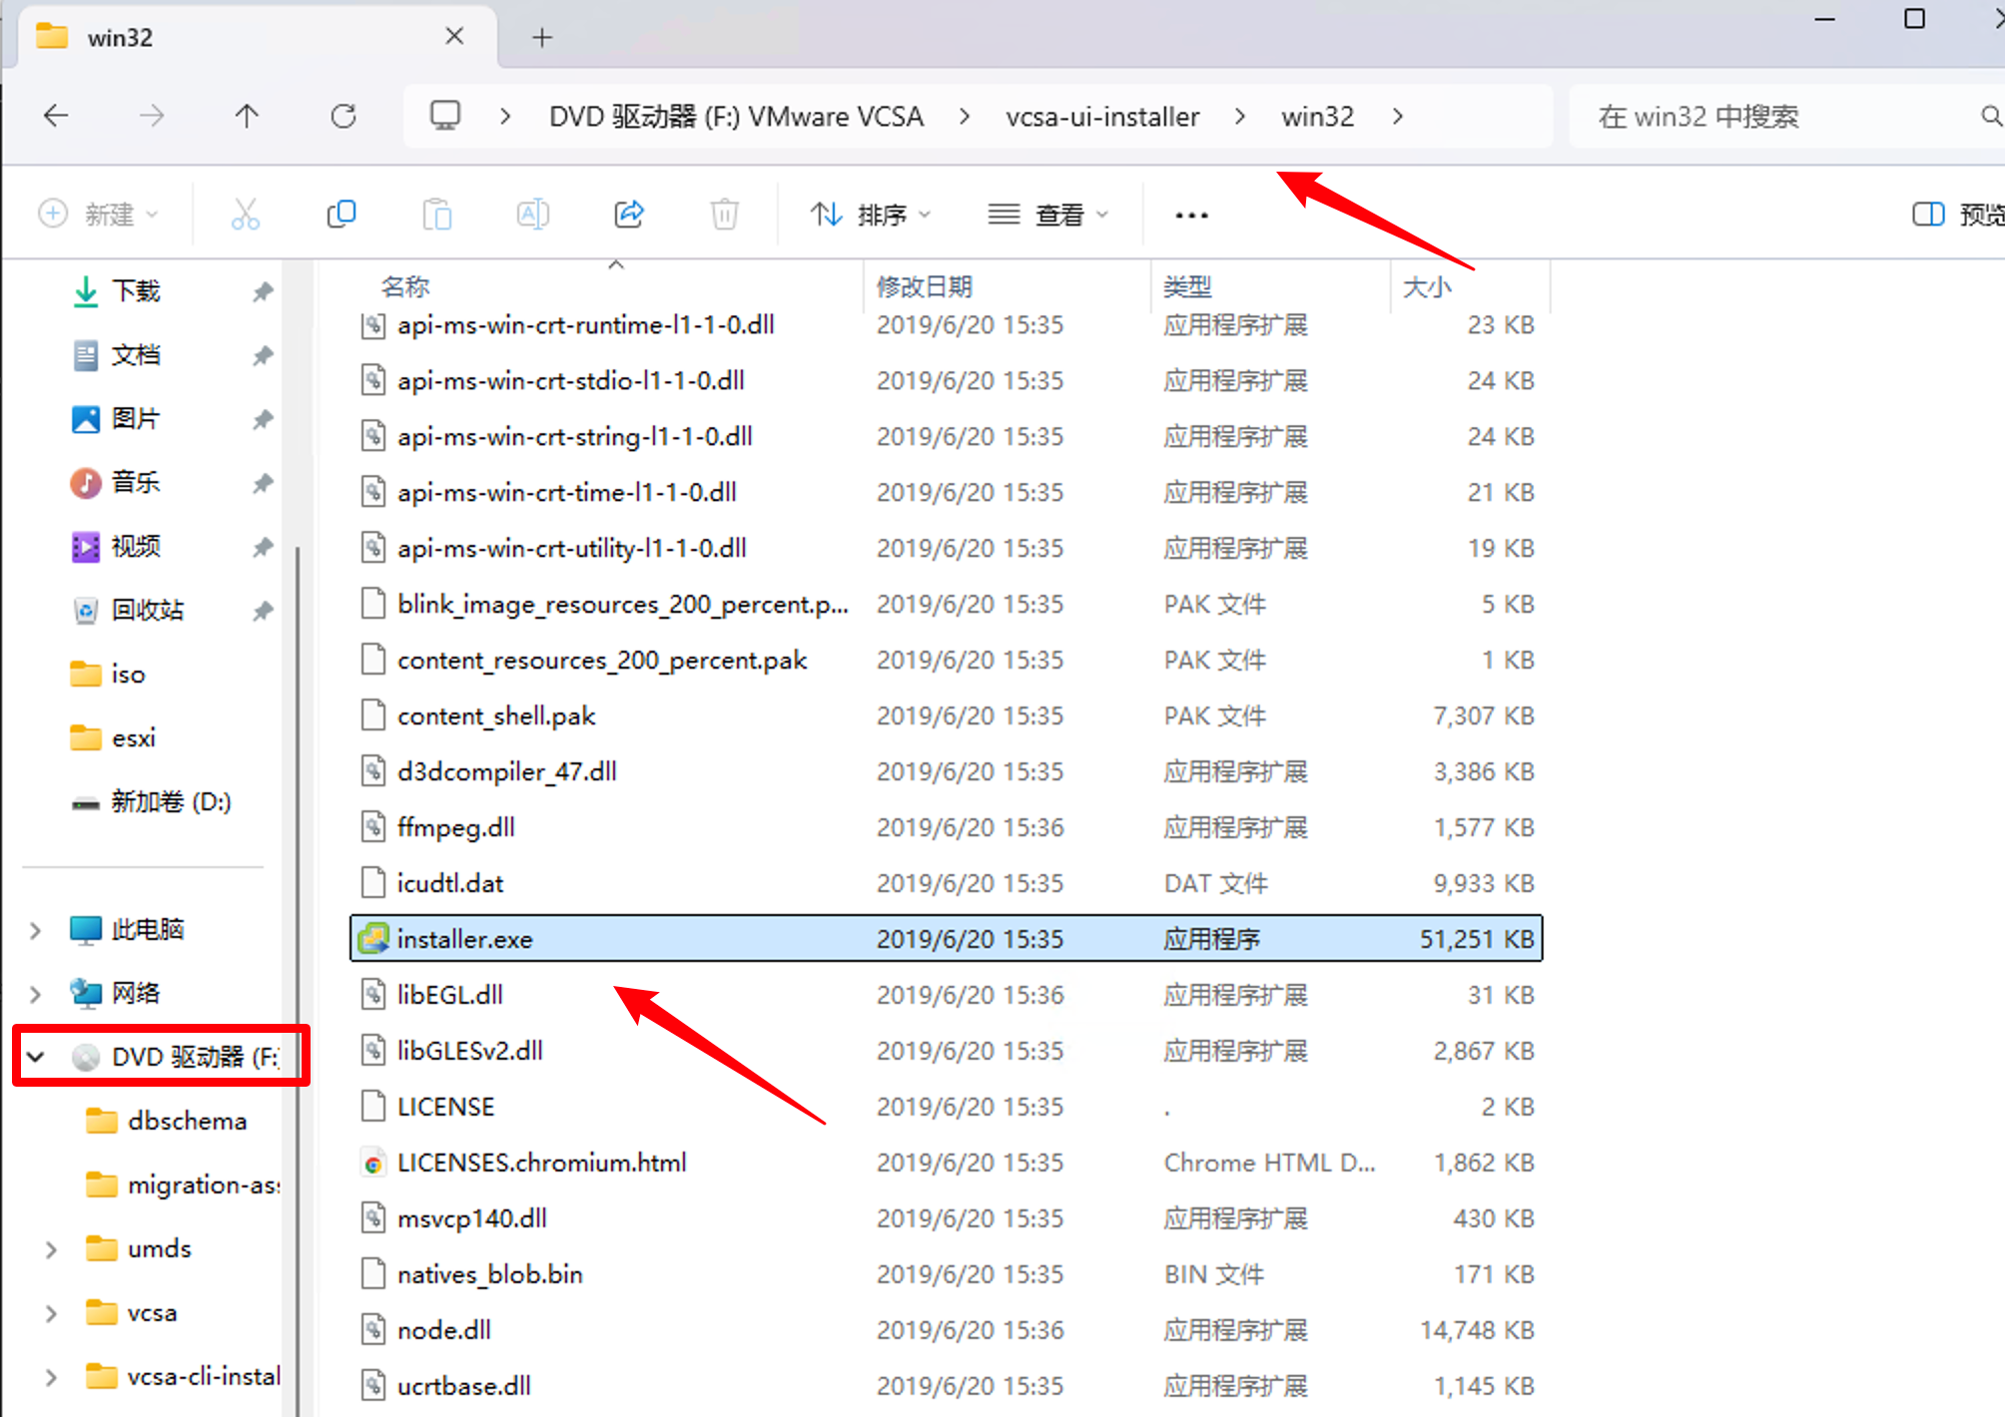2005x1417 pixels.
Task: Click win32 breadcrumb segment
Action: click(x=1318, y=117)
